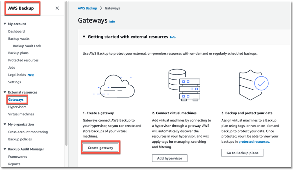Image resolution: width=293 pixels, height=170 pixels.
Task: Click the cloud gateway illustration
Action: tap(114, 86)
